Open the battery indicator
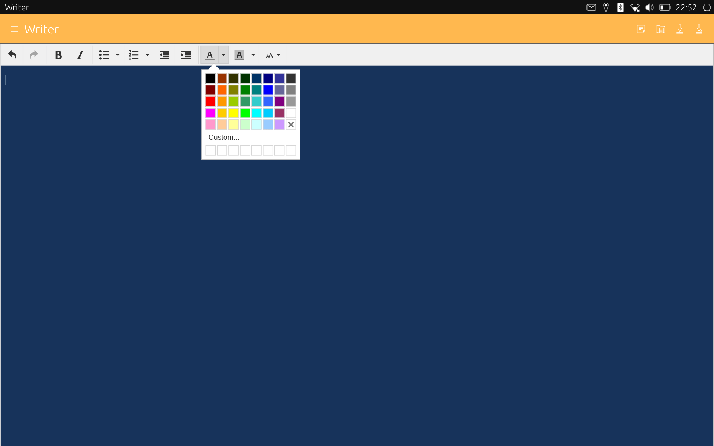The height and width of the screenshot is (446, 714). (x=665, y=7)
